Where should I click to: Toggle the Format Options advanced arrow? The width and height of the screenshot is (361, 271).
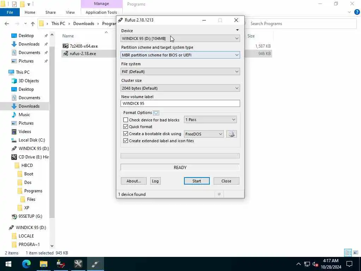tap(156, 113)
